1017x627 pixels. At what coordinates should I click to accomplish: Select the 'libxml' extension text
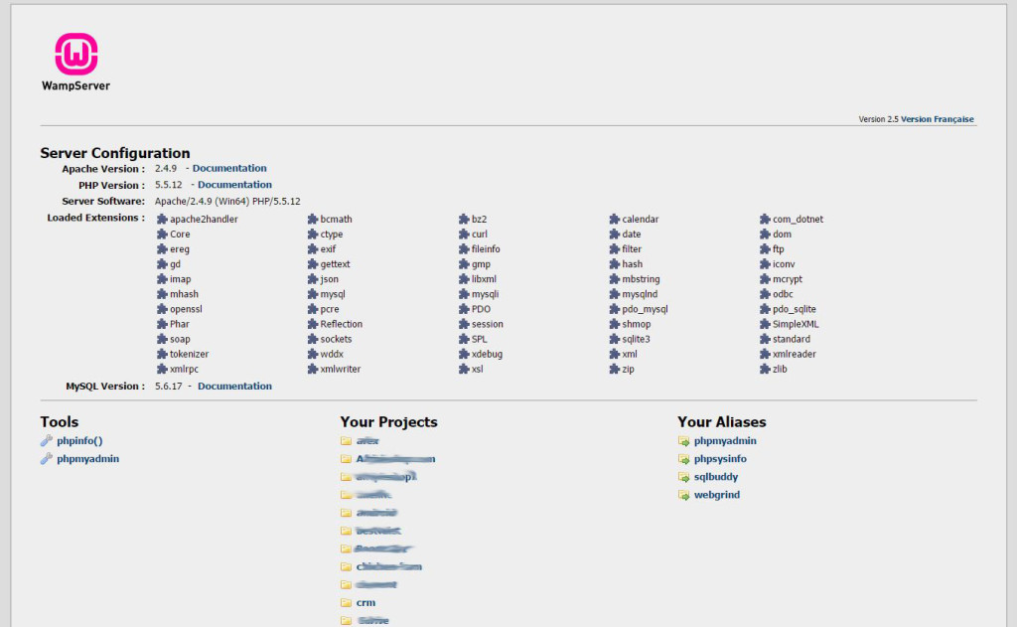(484, 279)
